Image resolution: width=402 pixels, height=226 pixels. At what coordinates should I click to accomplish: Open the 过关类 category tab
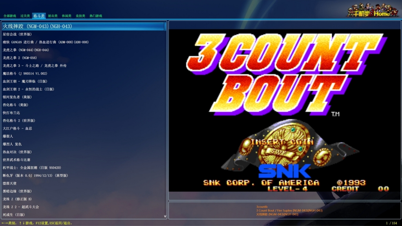[x=25, y=16]
